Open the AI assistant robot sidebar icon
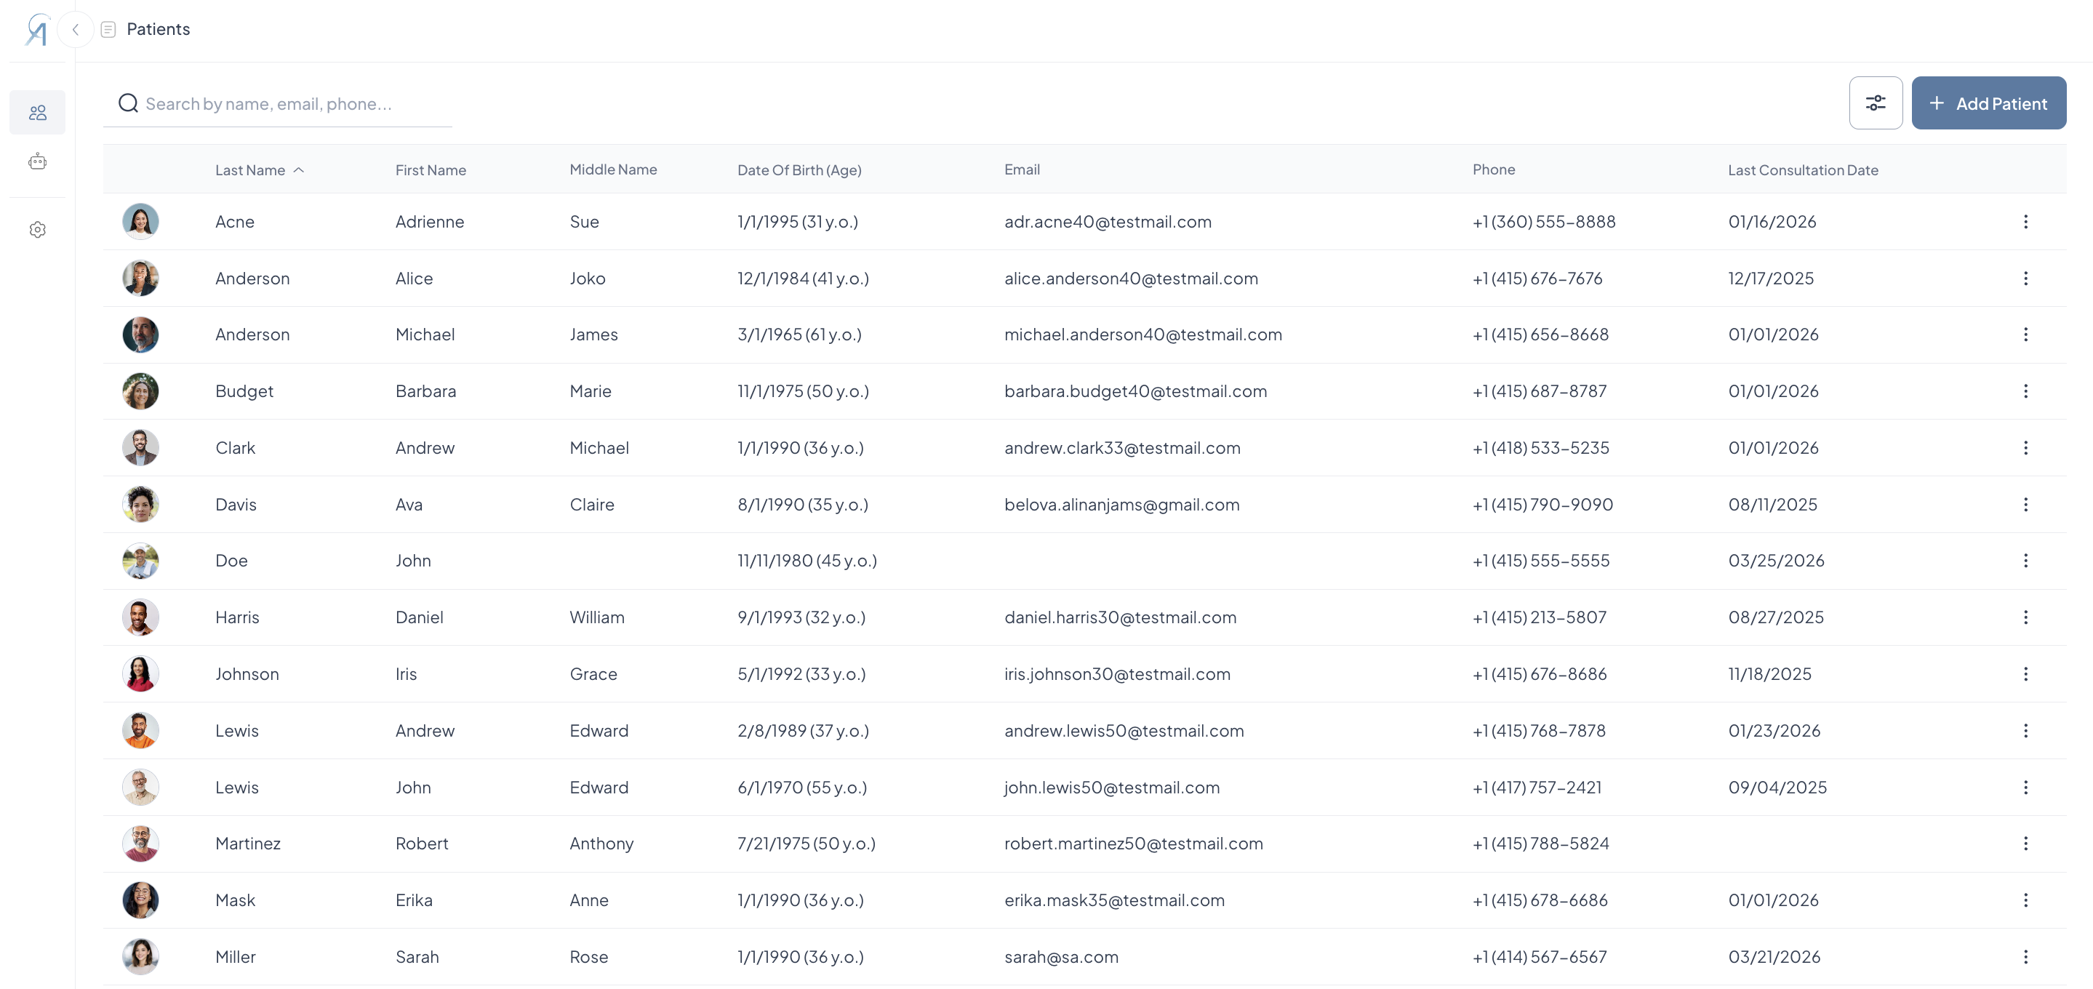 coord(37,161)
